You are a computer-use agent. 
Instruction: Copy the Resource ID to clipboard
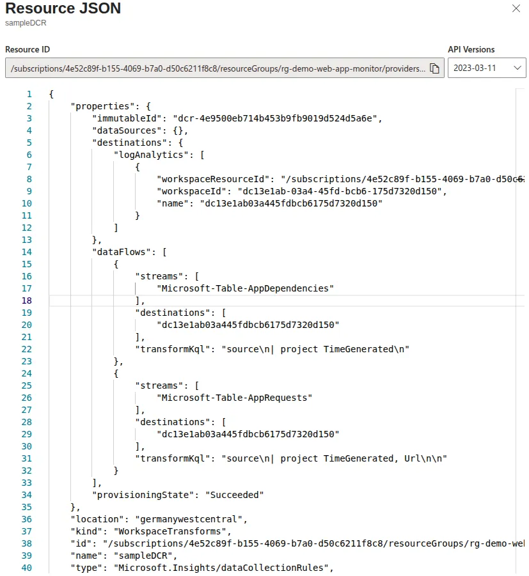(x=434, y=68)
